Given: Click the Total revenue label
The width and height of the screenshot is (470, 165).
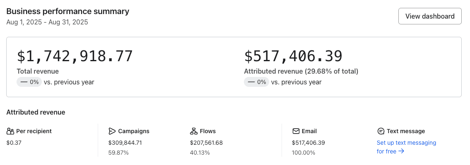Looking at the screenshot, I should (x=38, y=71).
